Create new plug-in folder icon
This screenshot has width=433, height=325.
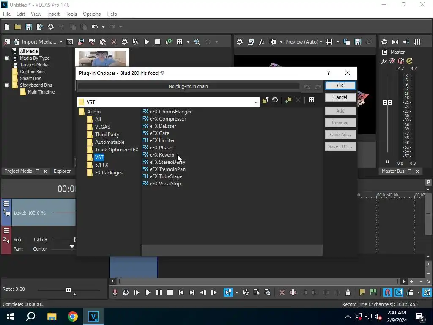tap(288, 100)
